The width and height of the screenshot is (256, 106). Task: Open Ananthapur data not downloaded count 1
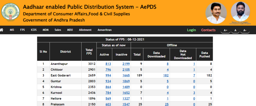tap(194, 64)
